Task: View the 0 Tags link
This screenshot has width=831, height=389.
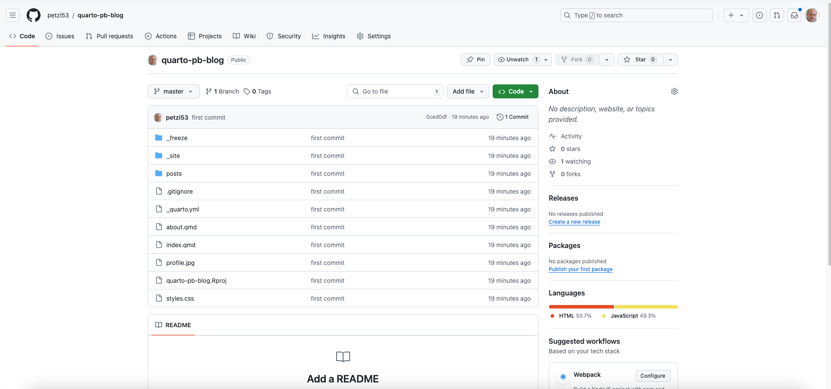Action: [x=258, y=91]
